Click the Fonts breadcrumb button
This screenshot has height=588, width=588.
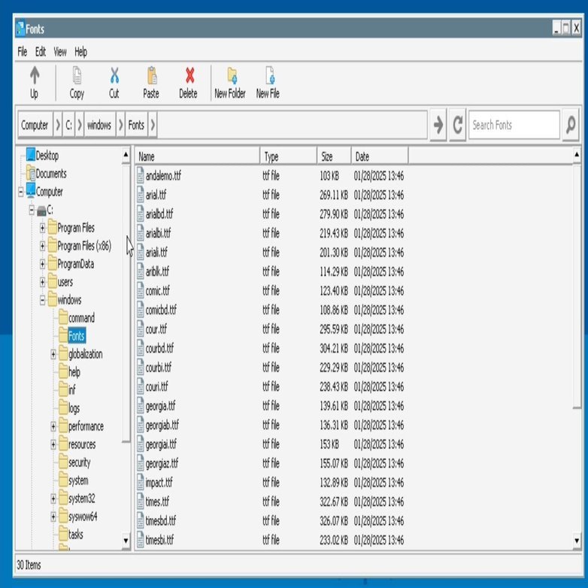tap(136, 125)
